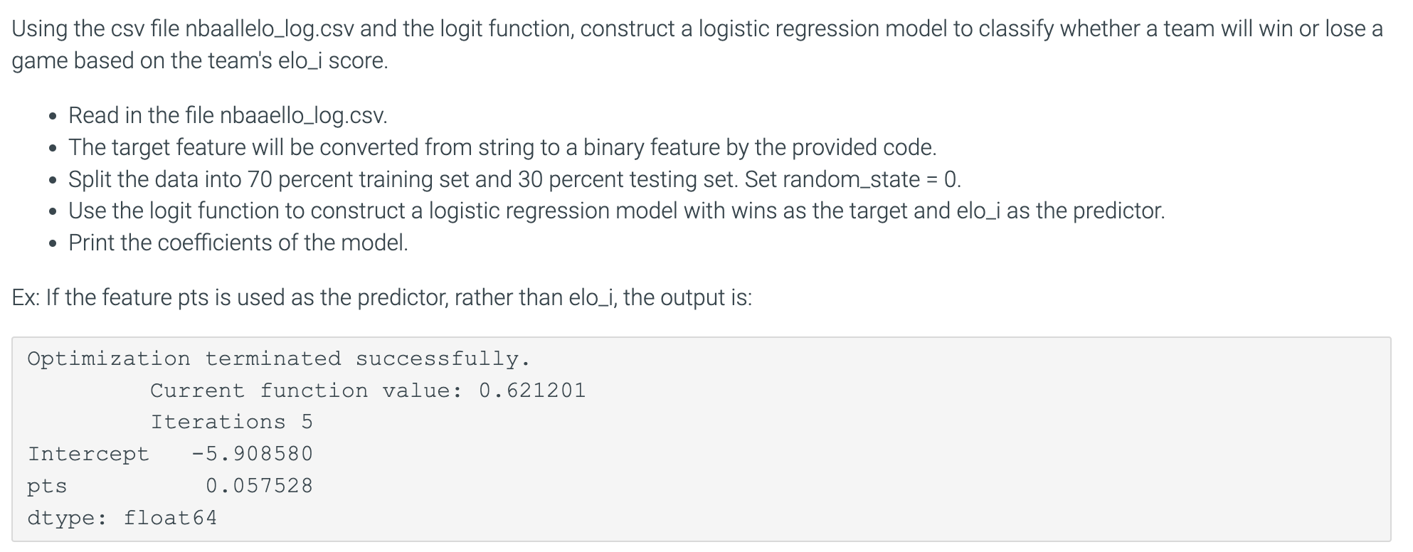This screenshot has width=1413, height=552.
Task: Click the "Intercept" label in the output
Action: pyautogui.click(x=88, y=454)
